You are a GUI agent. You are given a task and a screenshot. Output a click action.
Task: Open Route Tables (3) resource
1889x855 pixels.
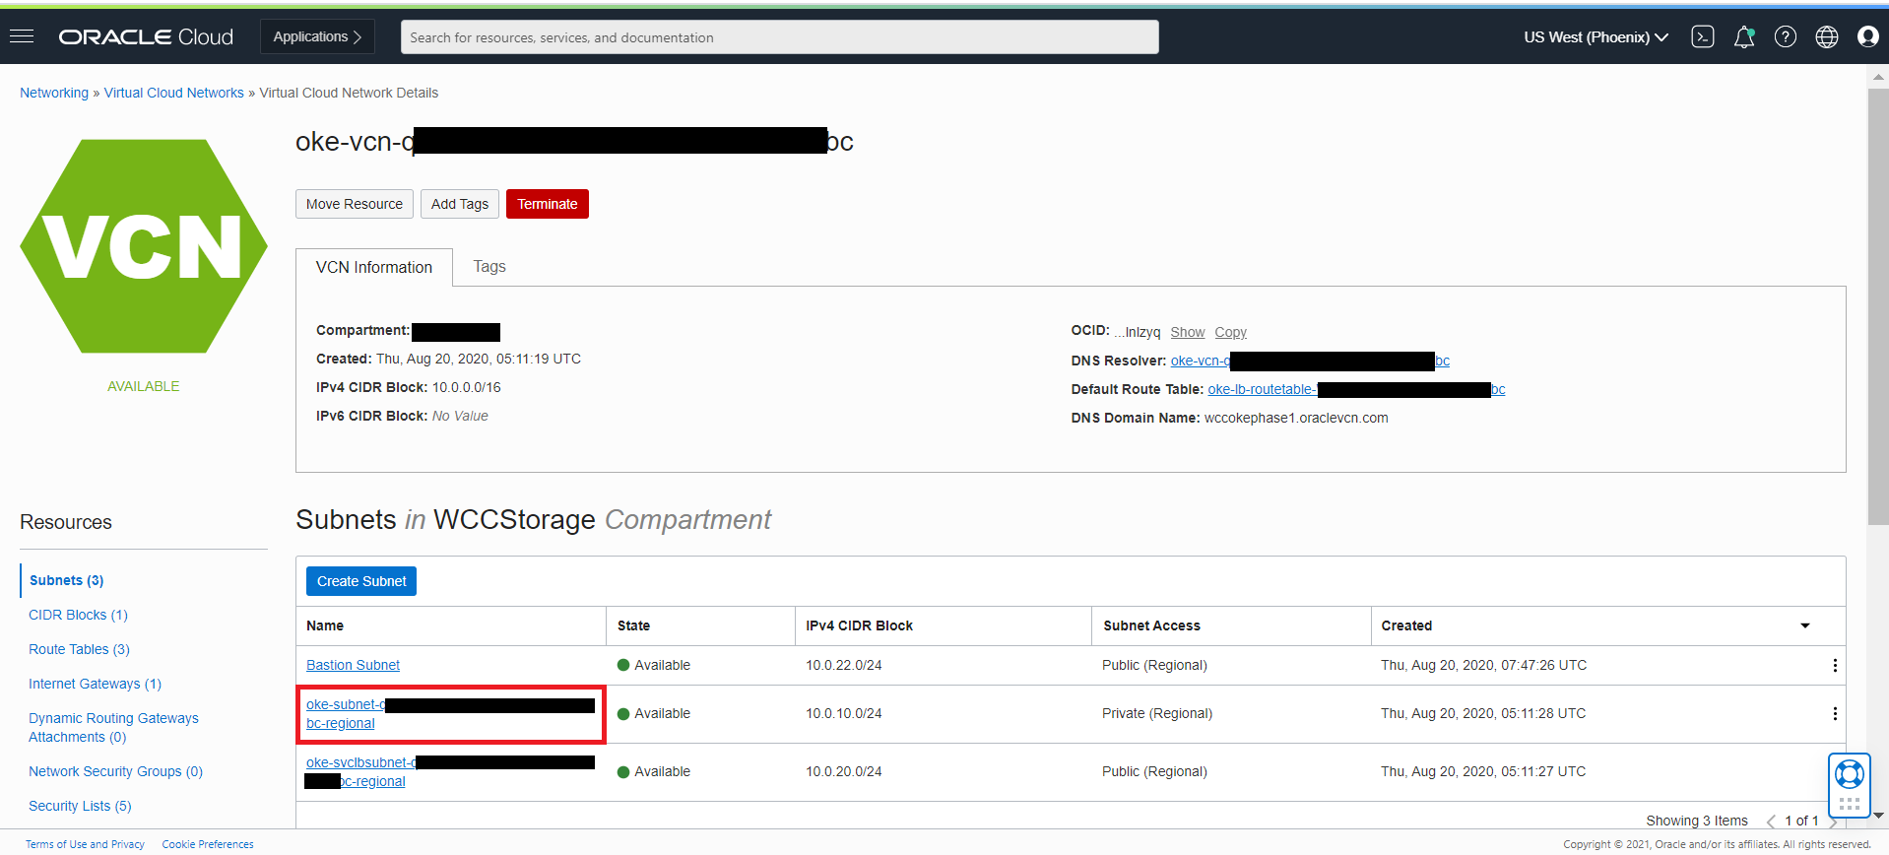(79, 649)
